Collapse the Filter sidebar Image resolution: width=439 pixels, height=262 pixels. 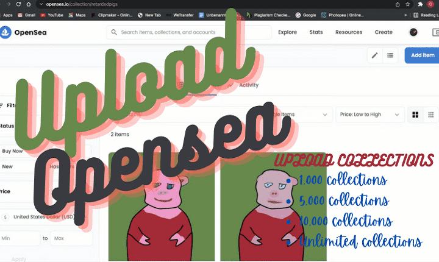click(x=9, y=105)
